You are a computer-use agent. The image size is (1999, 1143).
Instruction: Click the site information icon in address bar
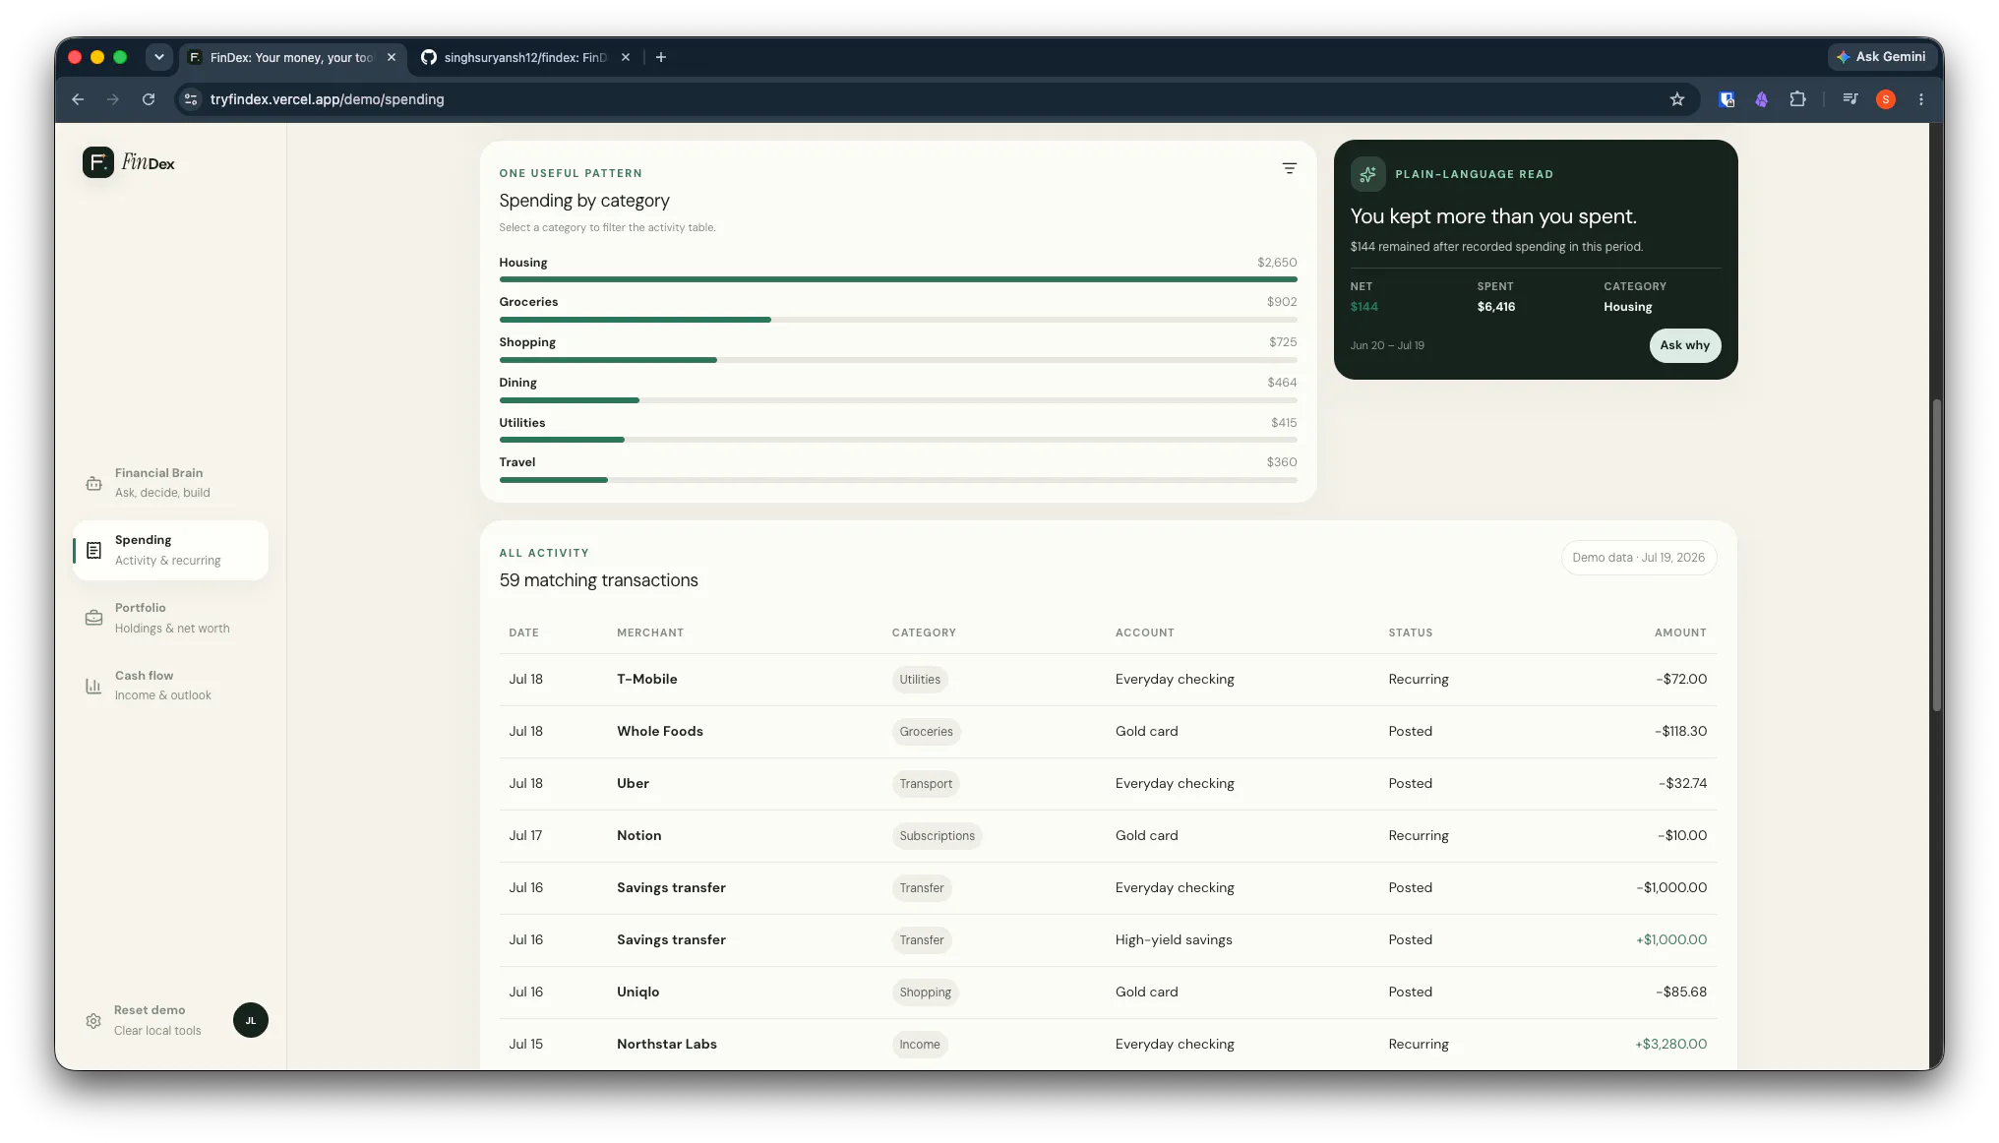(x=192, y=99)
